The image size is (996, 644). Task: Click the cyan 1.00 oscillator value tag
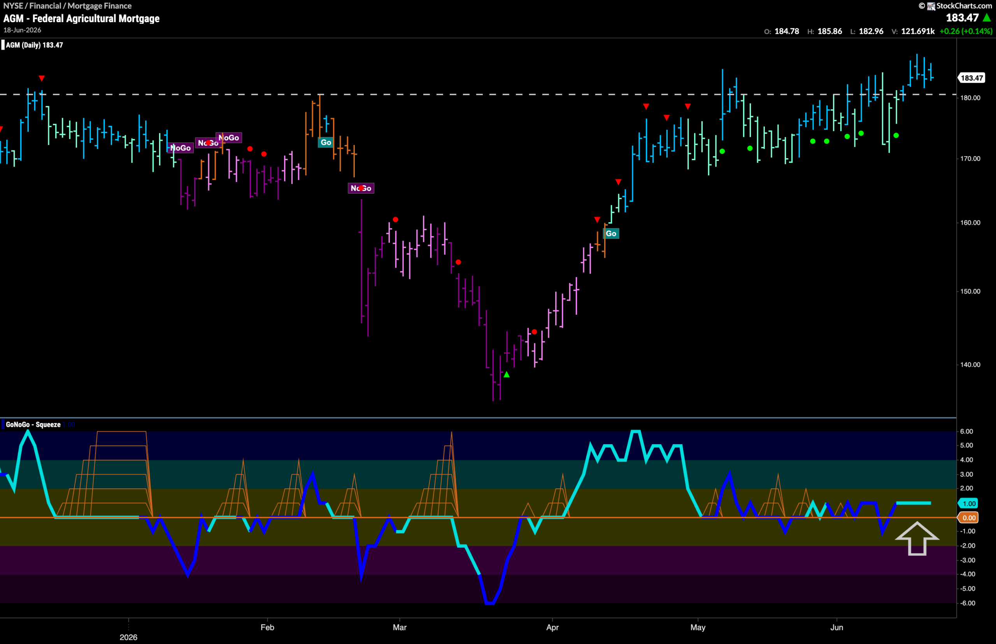tap(969, 503)
